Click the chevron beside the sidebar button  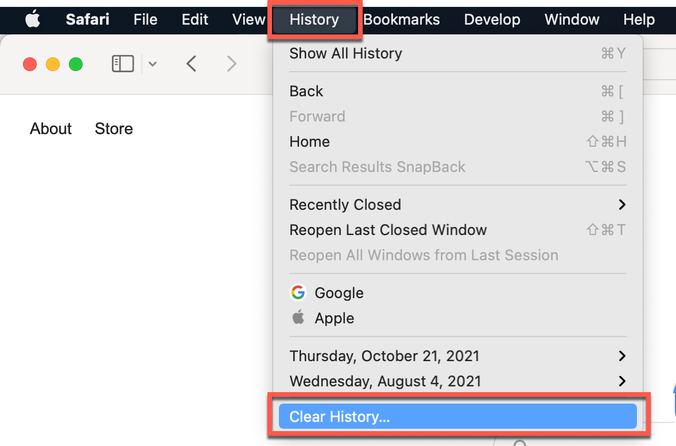coord(151,64)
